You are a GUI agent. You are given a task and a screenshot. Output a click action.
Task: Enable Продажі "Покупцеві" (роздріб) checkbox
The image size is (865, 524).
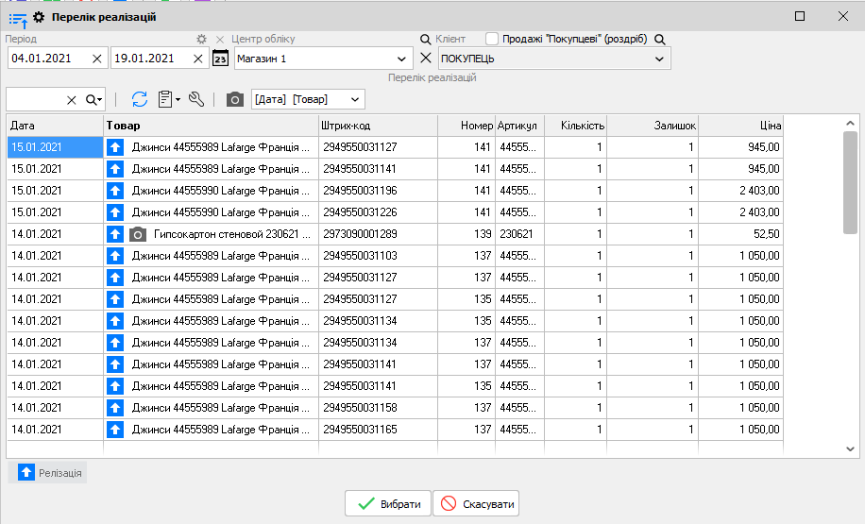pyautogui.click(x=492, y=39)
